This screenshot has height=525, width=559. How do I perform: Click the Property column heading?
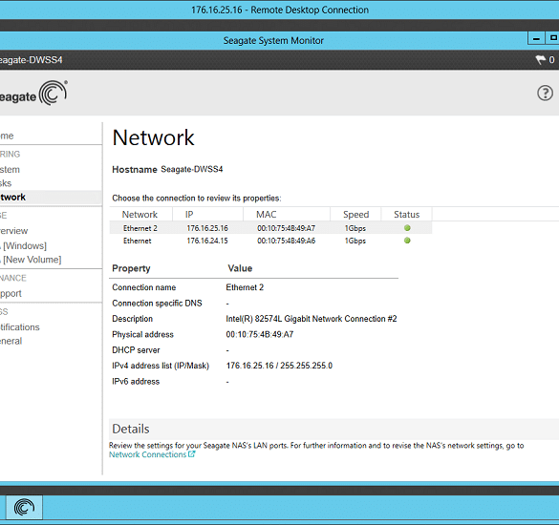[131, 268]
